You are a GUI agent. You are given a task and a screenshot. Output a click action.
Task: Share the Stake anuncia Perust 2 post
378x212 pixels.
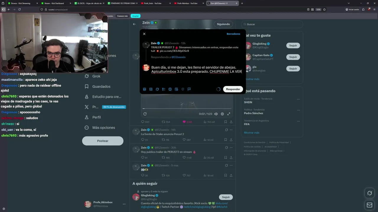[231, 140]
